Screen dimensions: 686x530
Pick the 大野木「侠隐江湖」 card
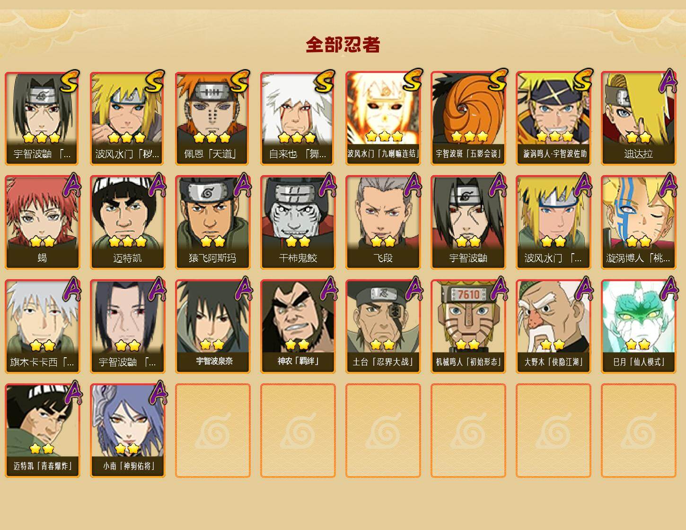click(553, 327)
